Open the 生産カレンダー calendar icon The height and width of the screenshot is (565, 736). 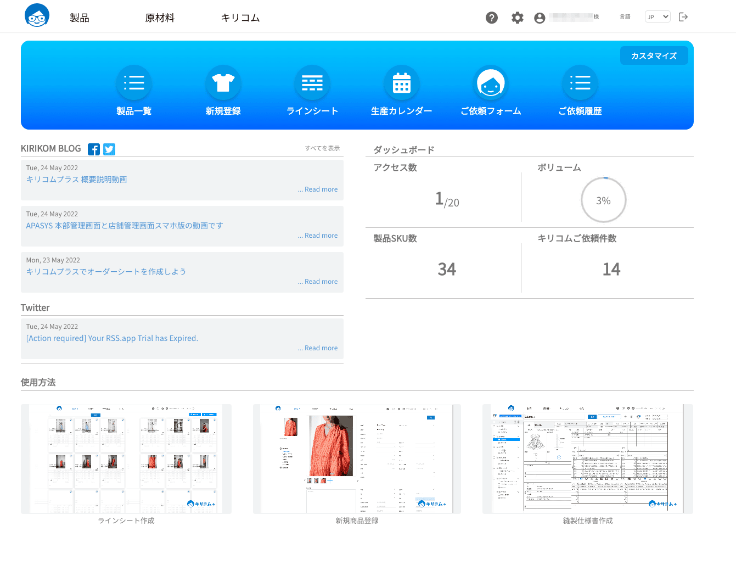pyautogui.click(x=402, y=83)
